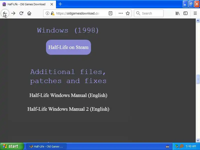Open the page actions three-dot menu
This screenshot has height=150, width=200.
[121, 13]
